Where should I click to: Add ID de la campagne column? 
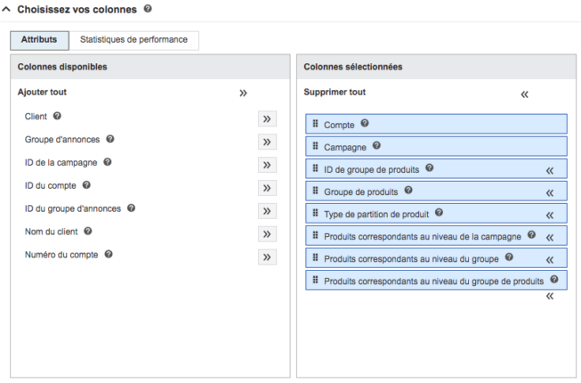tap(266, 165)
